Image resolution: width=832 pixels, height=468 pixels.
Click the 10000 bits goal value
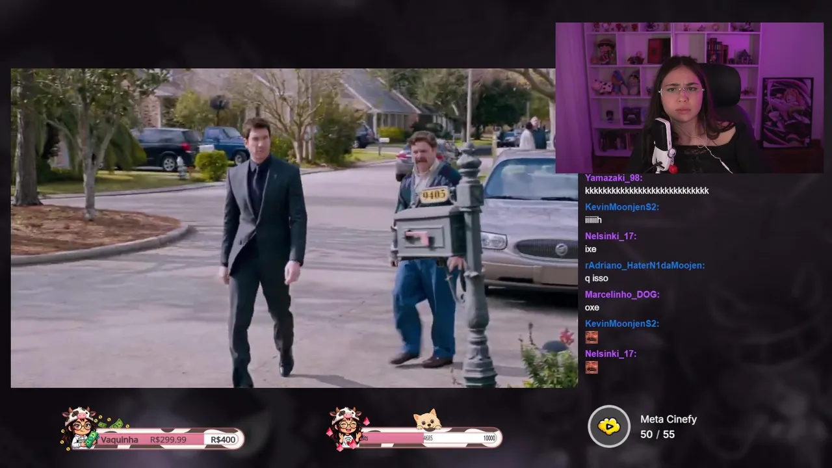(x=489, y=439)
